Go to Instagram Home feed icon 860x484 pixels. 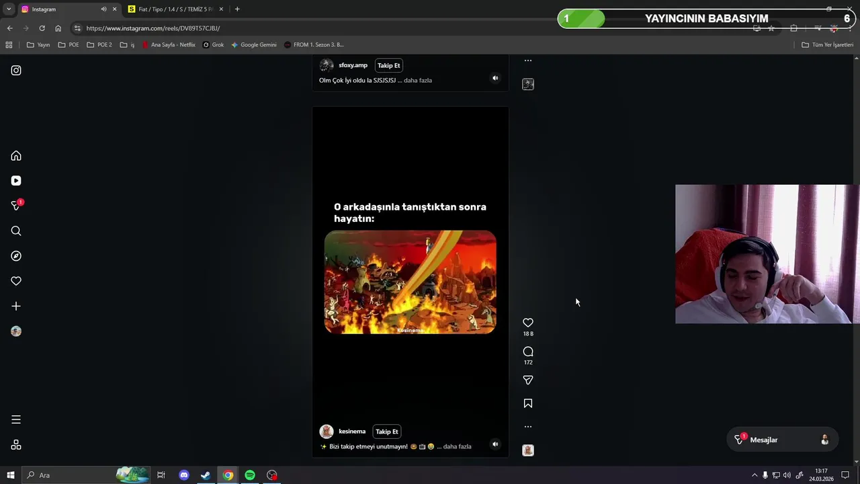(16, 156)
